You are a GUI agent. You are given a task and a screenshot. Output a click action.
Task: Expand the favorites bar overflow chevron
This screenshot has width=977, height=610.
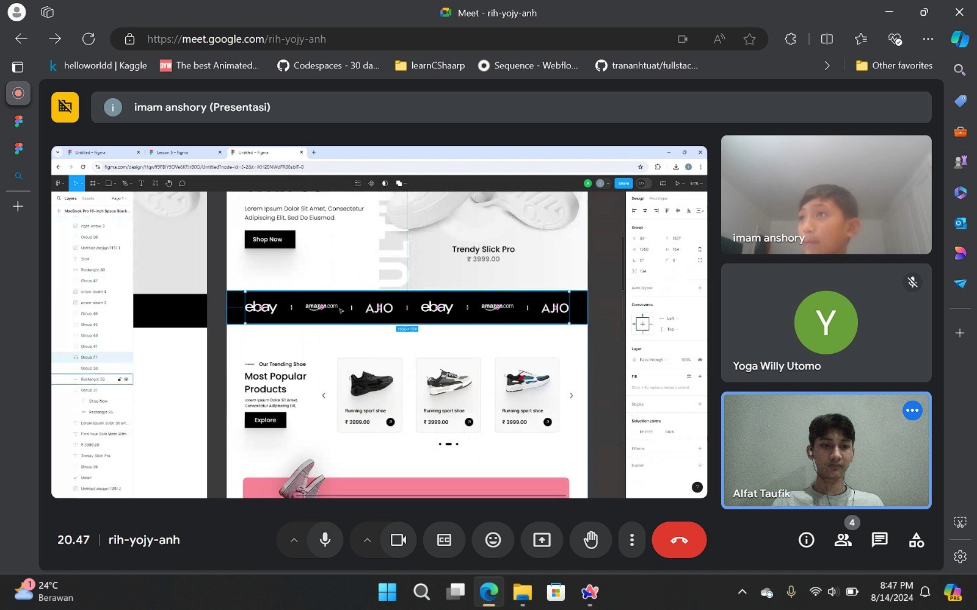[x=827, y=65]
